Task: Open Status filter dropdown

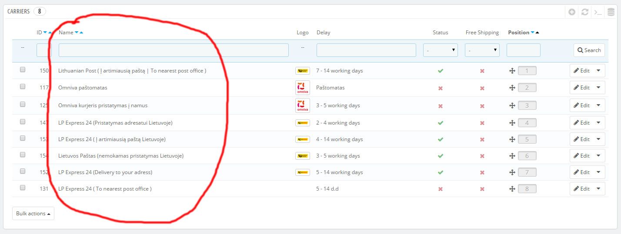Action: tap(441, 50)
